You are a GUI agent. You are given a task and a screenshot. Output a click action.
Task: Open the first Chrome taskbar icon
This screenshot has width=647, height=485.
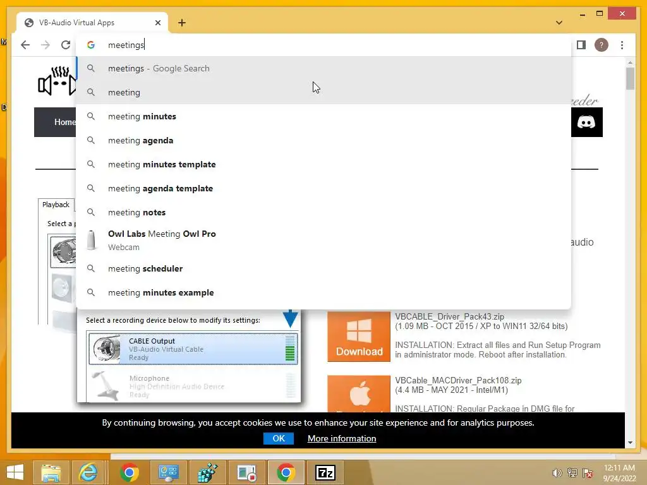point(129,472)
